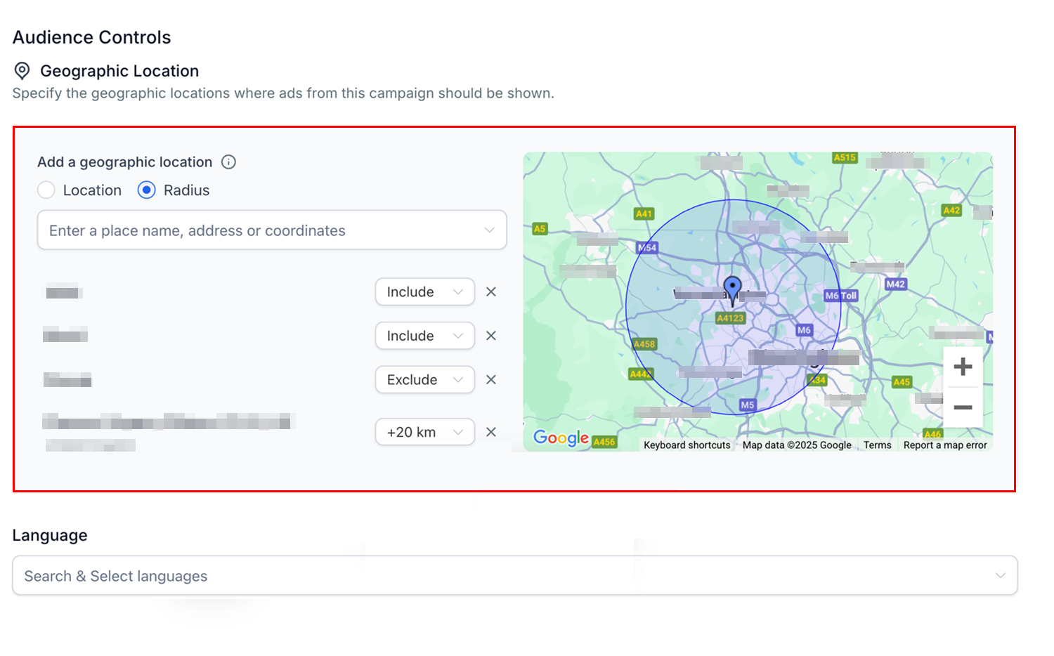This screenshot has width=1054, height=656.
Task: Remove the +20 km radius location
Action: coord(491,432)
